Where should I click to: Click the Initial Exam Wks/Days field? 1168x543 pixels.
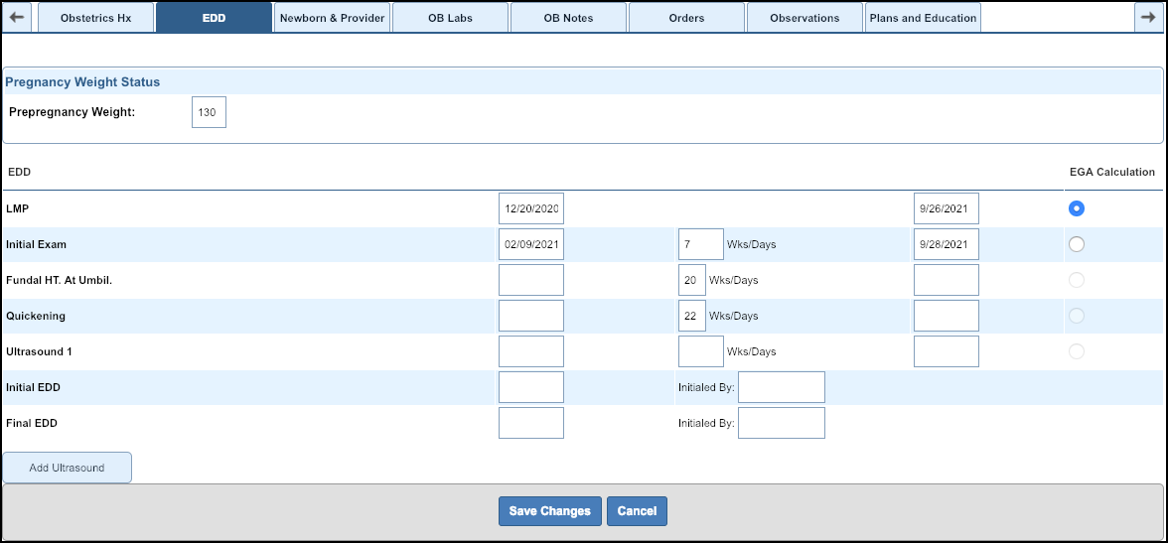point(700,244)
